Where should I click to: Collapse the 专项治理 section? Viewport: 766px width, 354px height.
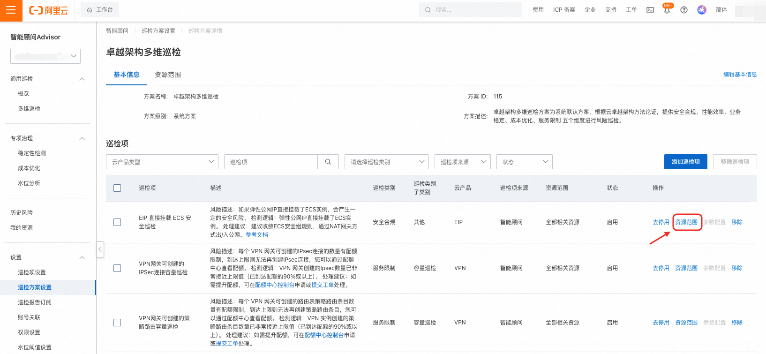click(x=82, y=138)
